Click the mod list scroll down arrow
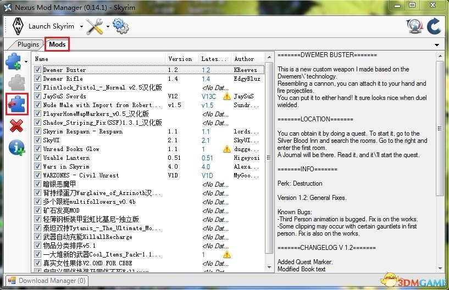Image resolution: width=449 pixels, height=290 pixels. click(269, 267)
